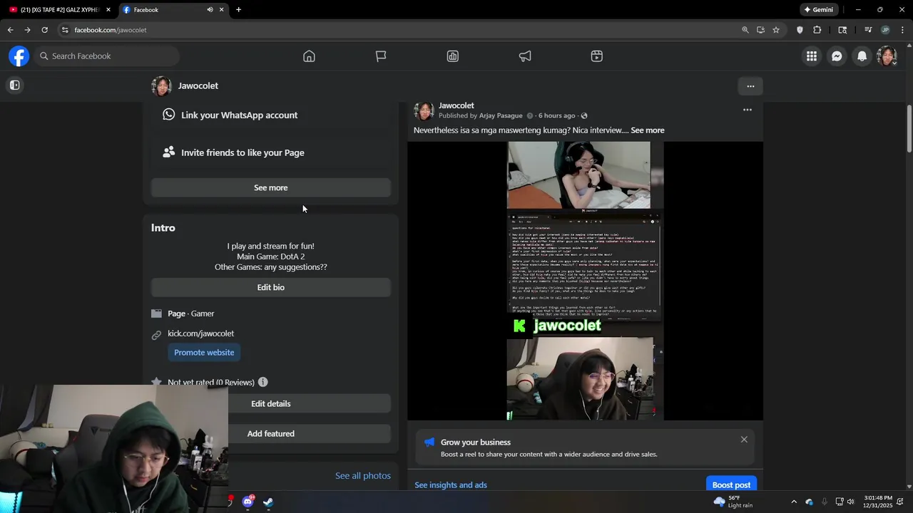This screenshot has width=913, height=513.
Task: Click the Edit bio button
Action: [x=271, y=287]
